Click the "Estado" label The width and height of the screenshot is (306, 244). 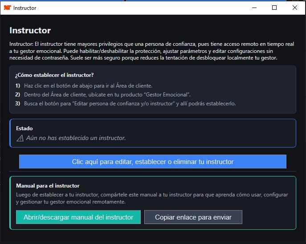[24, 128]
